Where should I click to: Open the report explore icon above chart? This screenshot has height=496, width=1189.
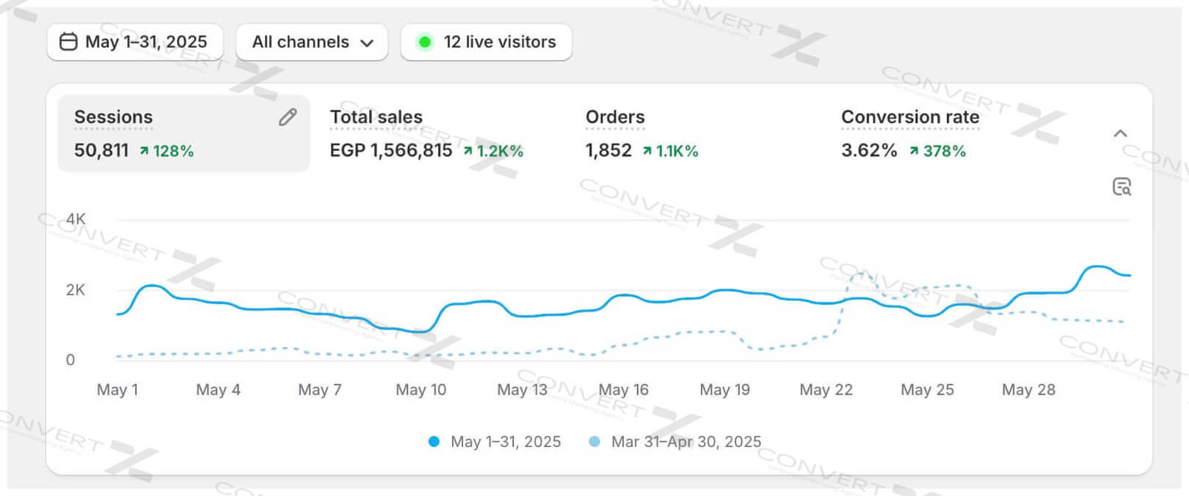1121,187
